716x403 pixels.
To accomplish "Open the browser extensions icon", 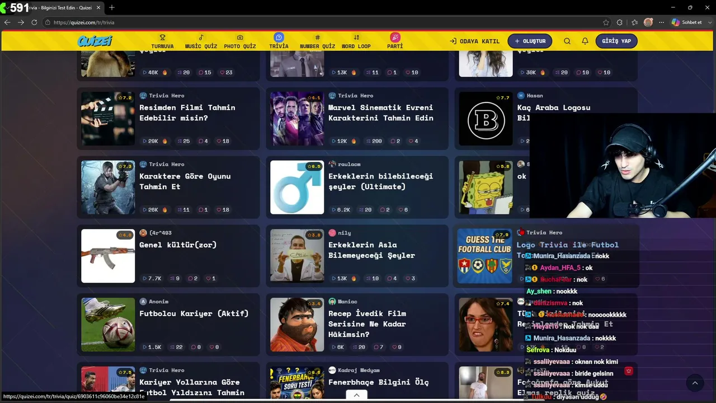I will click(x=620, y=22).
